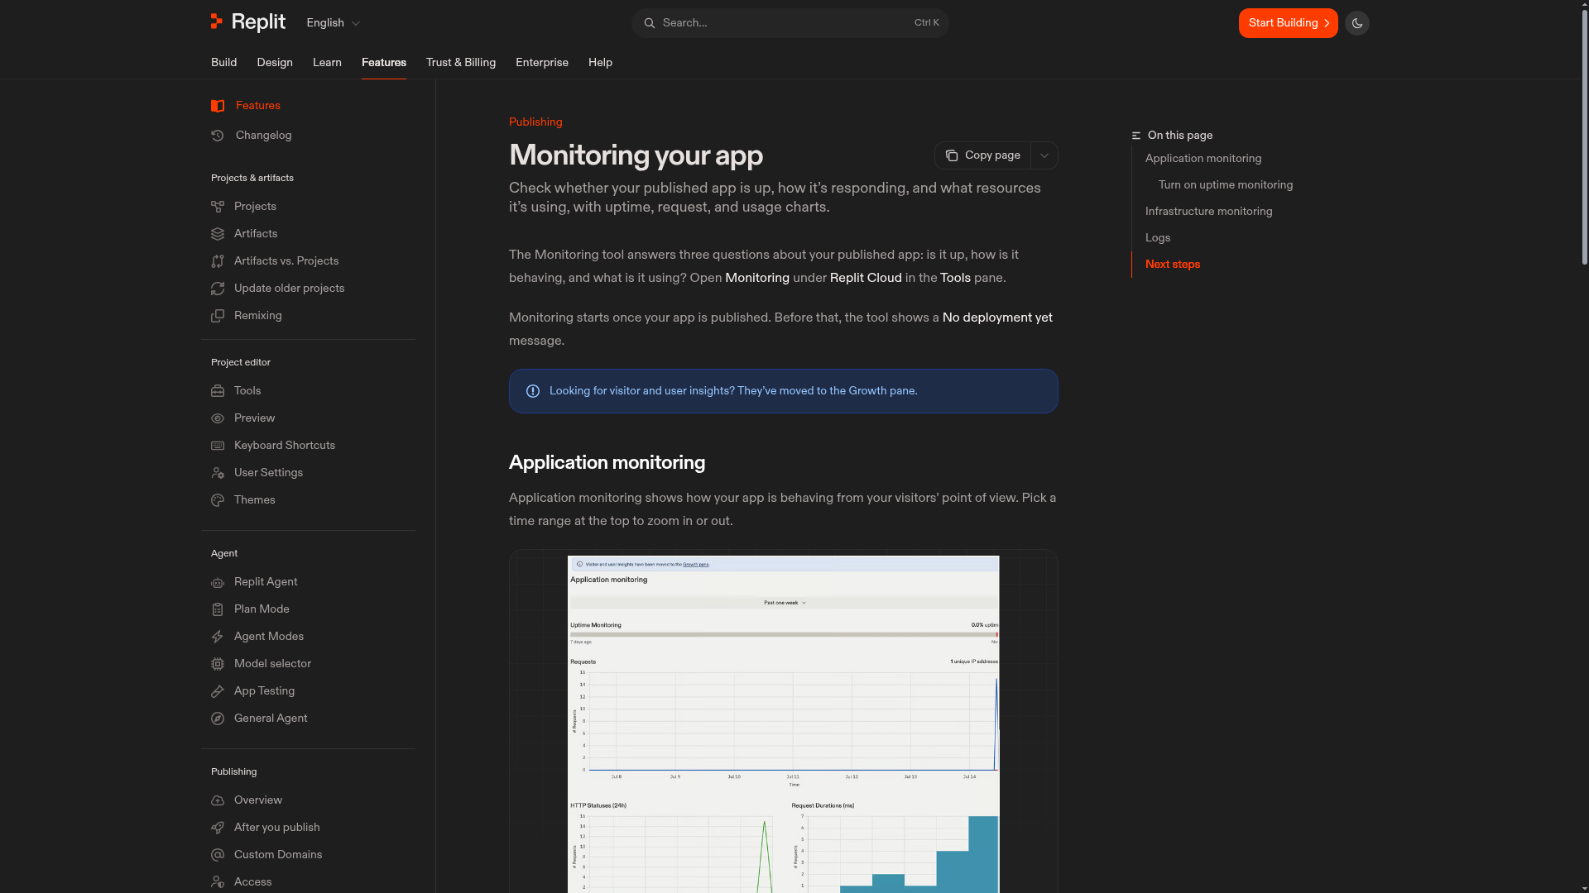
Task: Open the Build tab
Action: coord(223,63)
